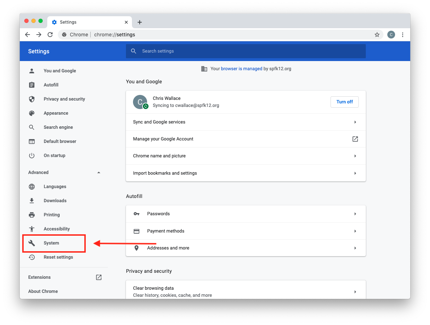
Task: Select Appearance in the sidebar
Action: [56, 113]
